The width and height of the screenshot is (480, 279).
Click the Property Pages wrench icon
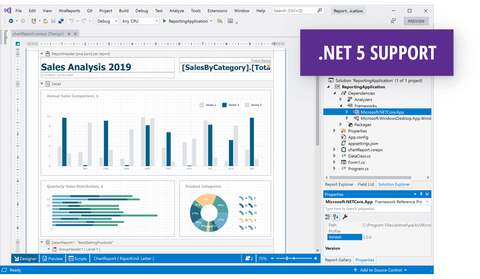click(345, 216)
